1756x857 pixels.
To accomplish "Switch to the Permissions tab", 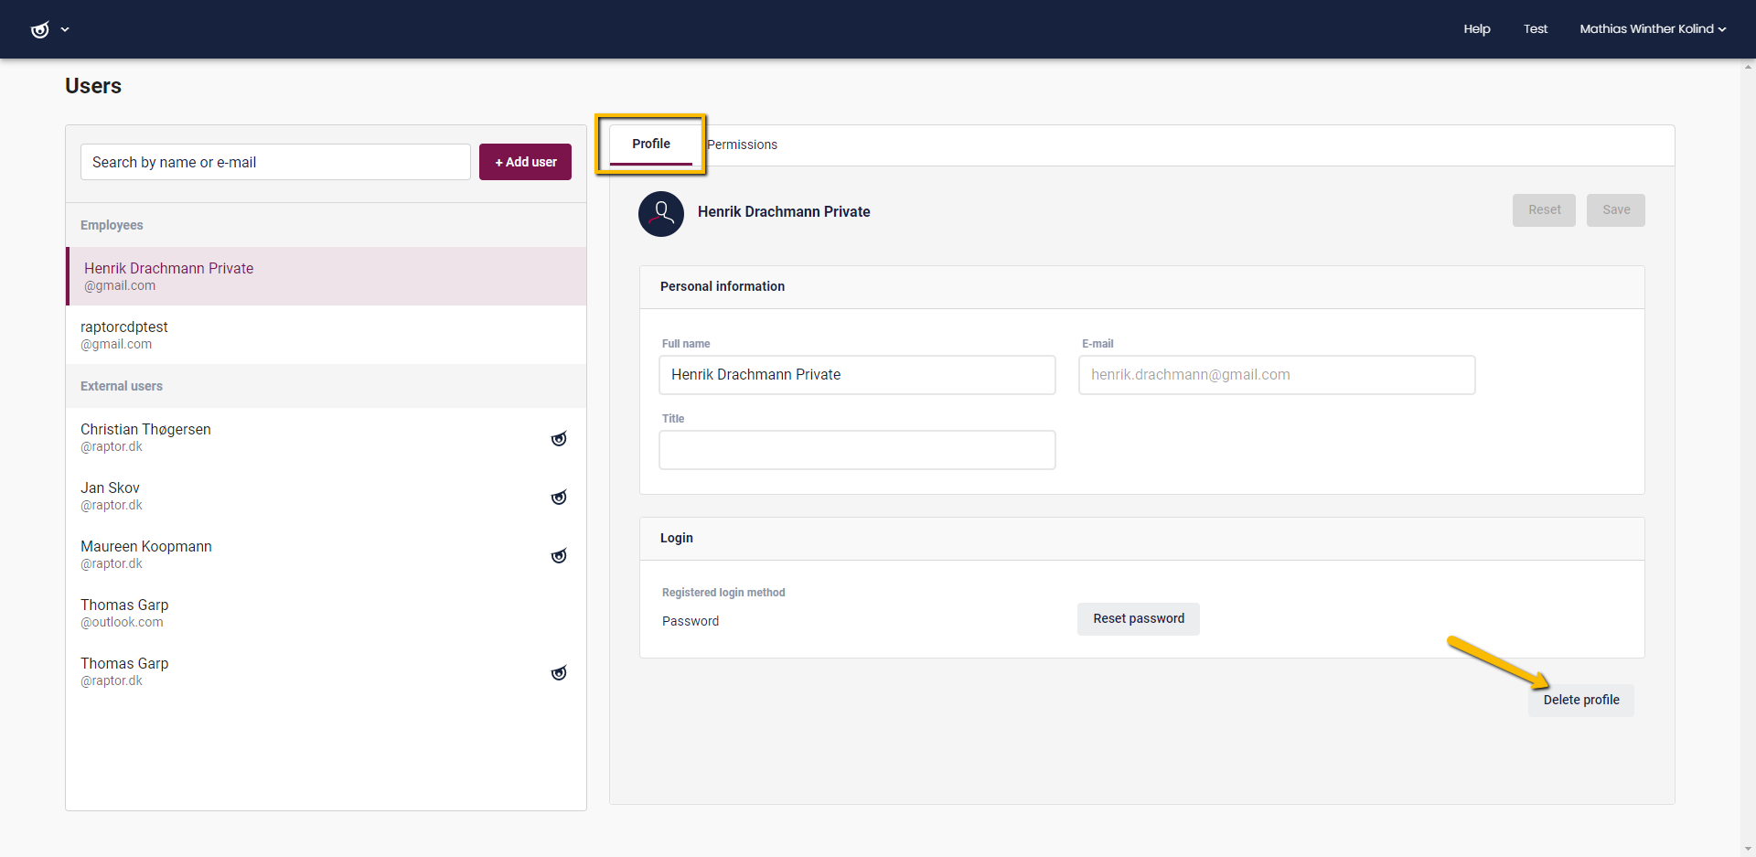I will coord(742,145).
